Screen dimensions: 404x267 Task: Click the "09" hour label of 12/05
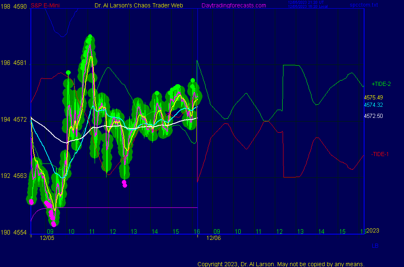pyautogui.click(x=50, y=232)
